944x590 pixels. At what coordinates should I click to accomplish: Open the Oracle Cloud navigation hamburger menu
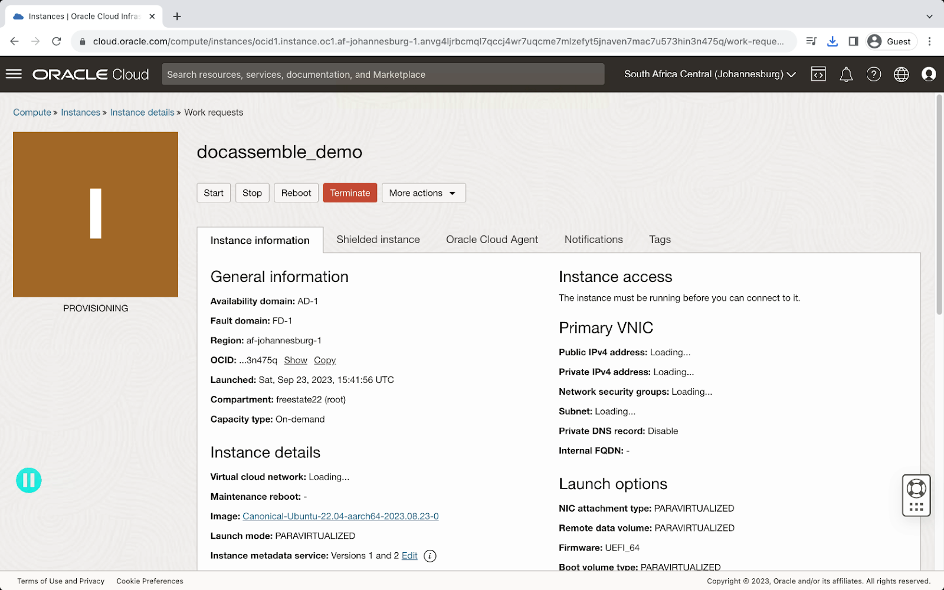[x=14, y=74]
